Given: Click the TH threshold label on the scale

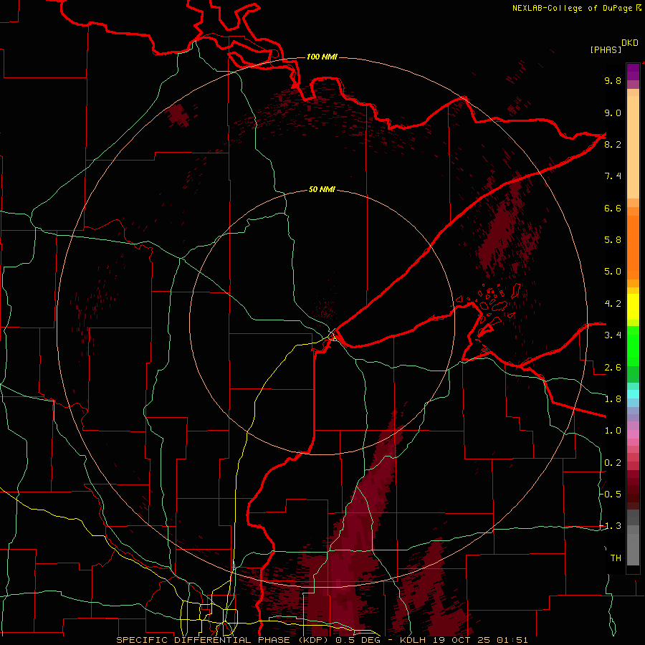Looking at the screenshot, I should point(616,558).
